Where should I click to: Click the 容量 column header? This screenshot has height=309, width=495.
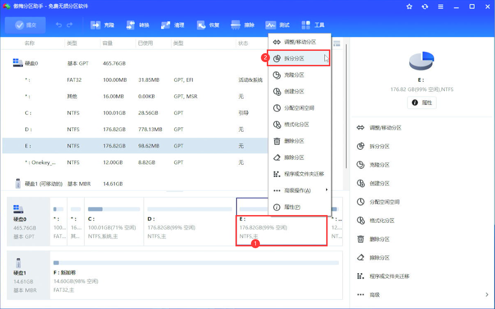click(108, 43)
